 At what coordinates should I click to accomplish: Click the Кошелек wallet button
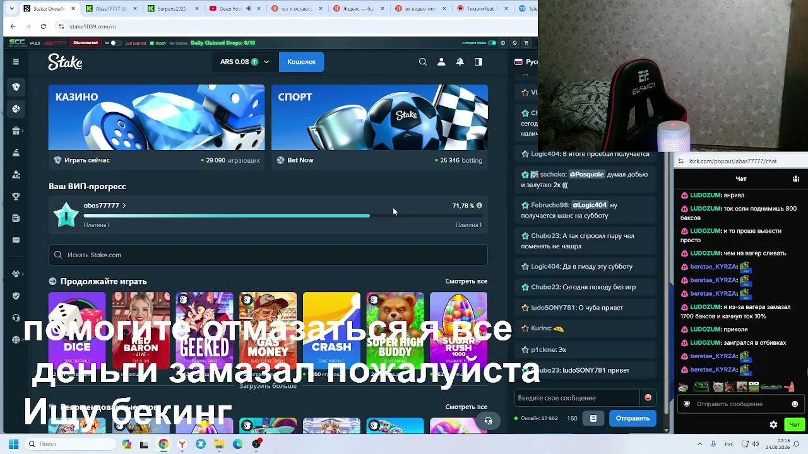click(301, 62)
